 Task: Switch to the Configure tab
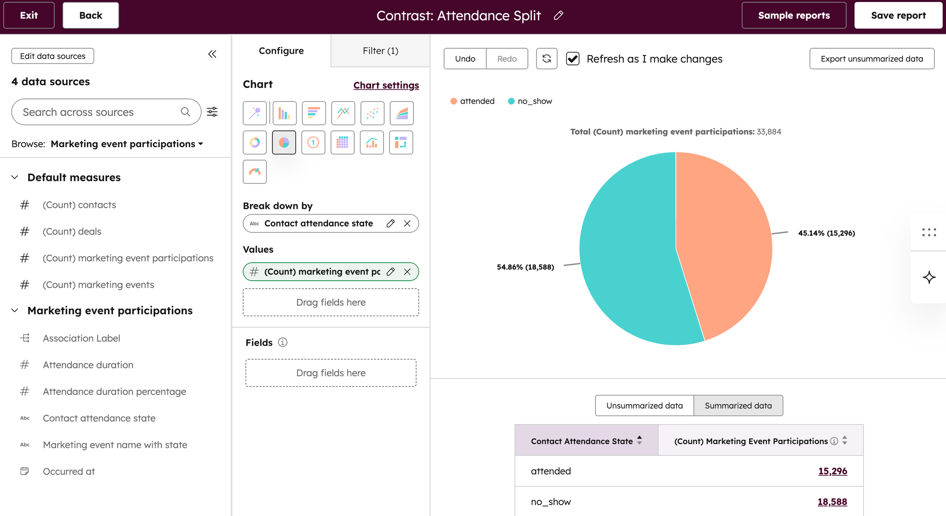[x=281, y=51]
